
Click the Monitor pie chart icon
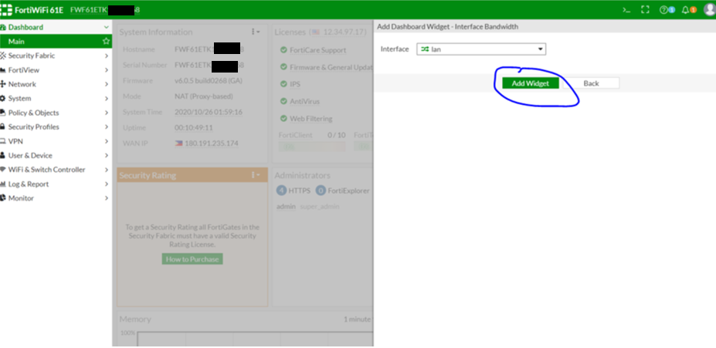click(x=3, y=198)
